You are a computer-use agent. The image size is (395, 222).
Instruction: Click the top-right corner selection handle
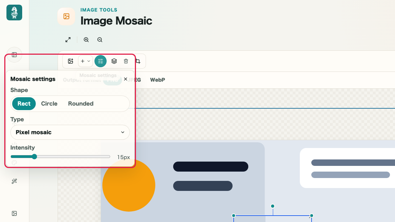point(312,216)
